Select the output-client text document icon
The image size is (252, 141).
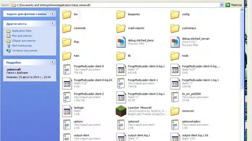pyautogui.click(x=67, y=137)
